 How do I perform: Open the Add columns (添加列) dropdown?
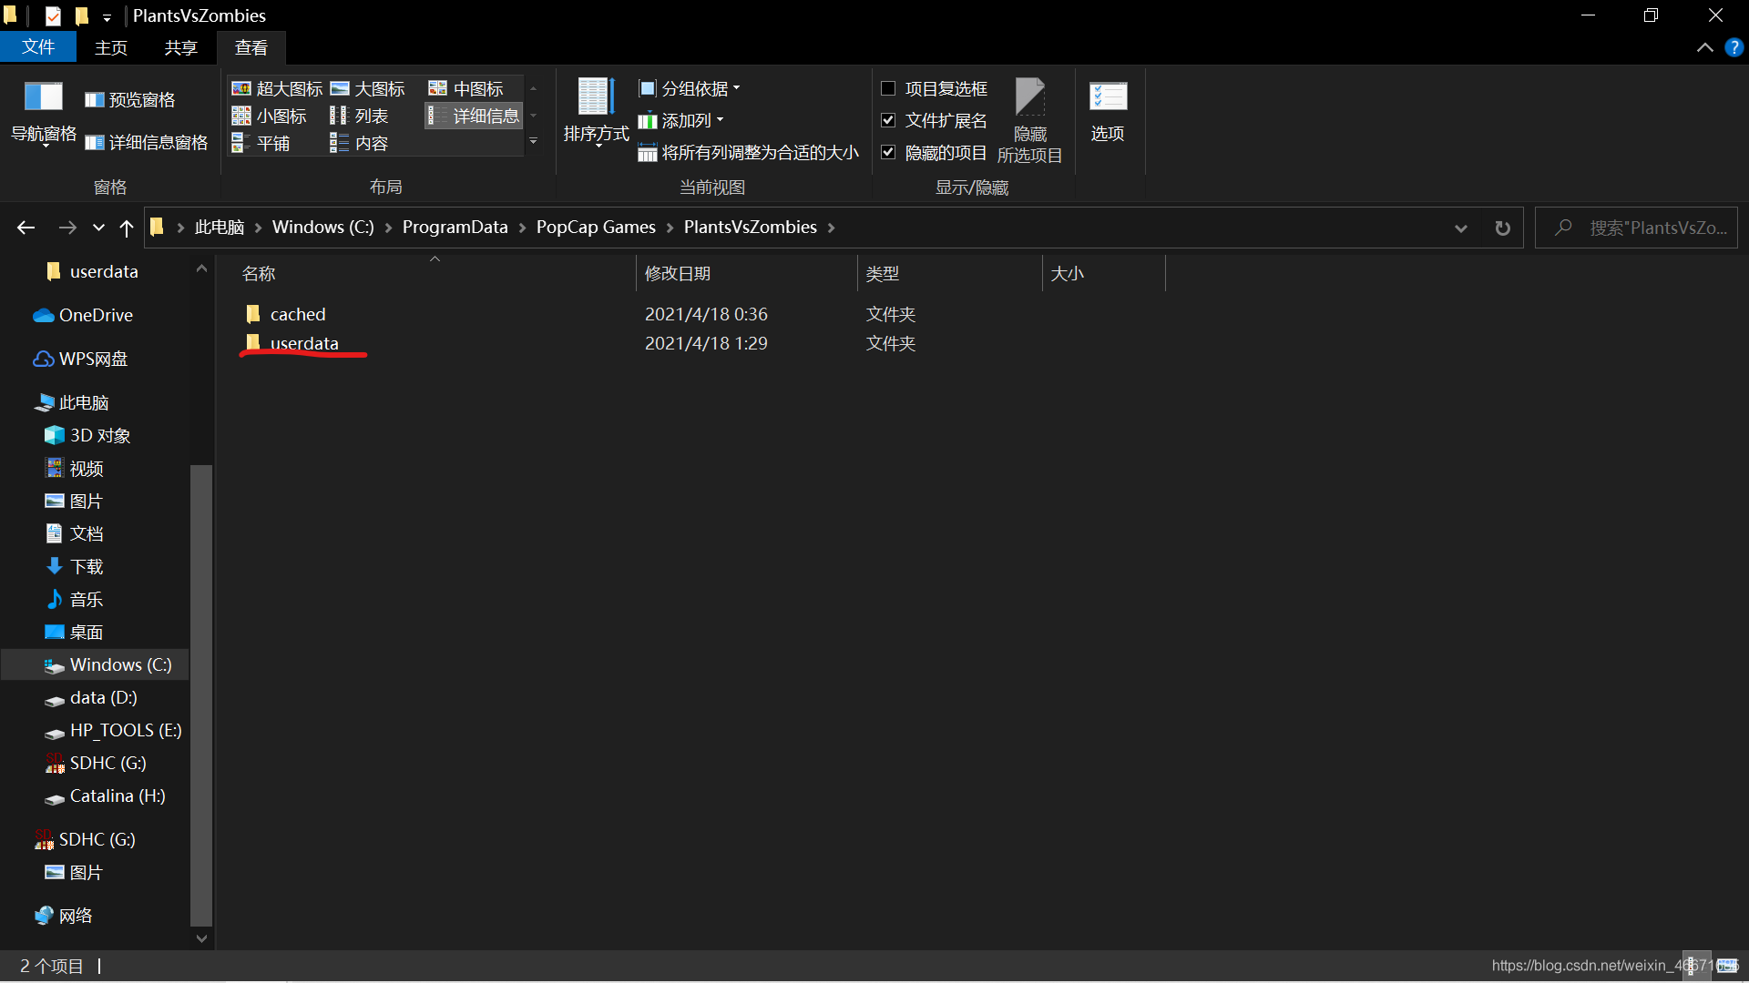[x=681, y=120]
